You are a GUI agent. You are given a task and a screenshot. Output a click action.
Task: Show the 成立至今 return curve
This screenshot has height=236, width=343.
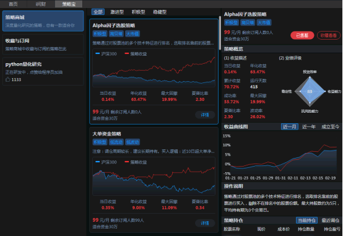(330, 126)
